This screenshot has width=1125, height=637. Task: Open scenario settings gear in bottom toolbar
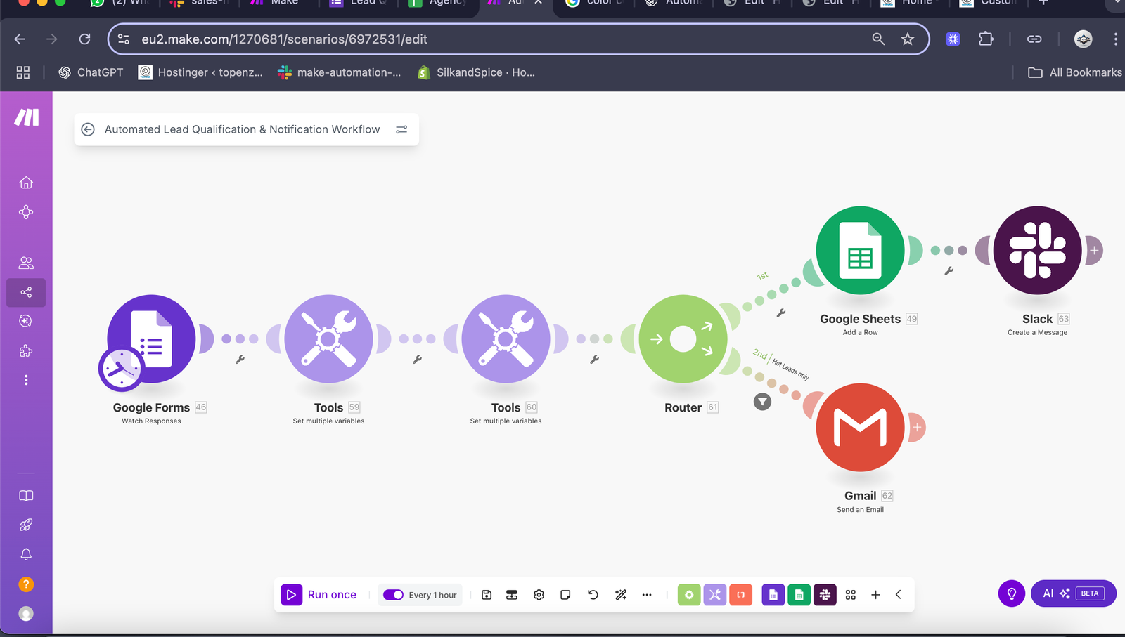pos(539,595)
